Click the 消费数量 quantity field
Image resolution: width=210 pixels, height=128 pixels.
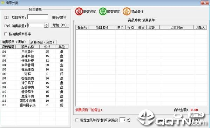click(36, 25)
